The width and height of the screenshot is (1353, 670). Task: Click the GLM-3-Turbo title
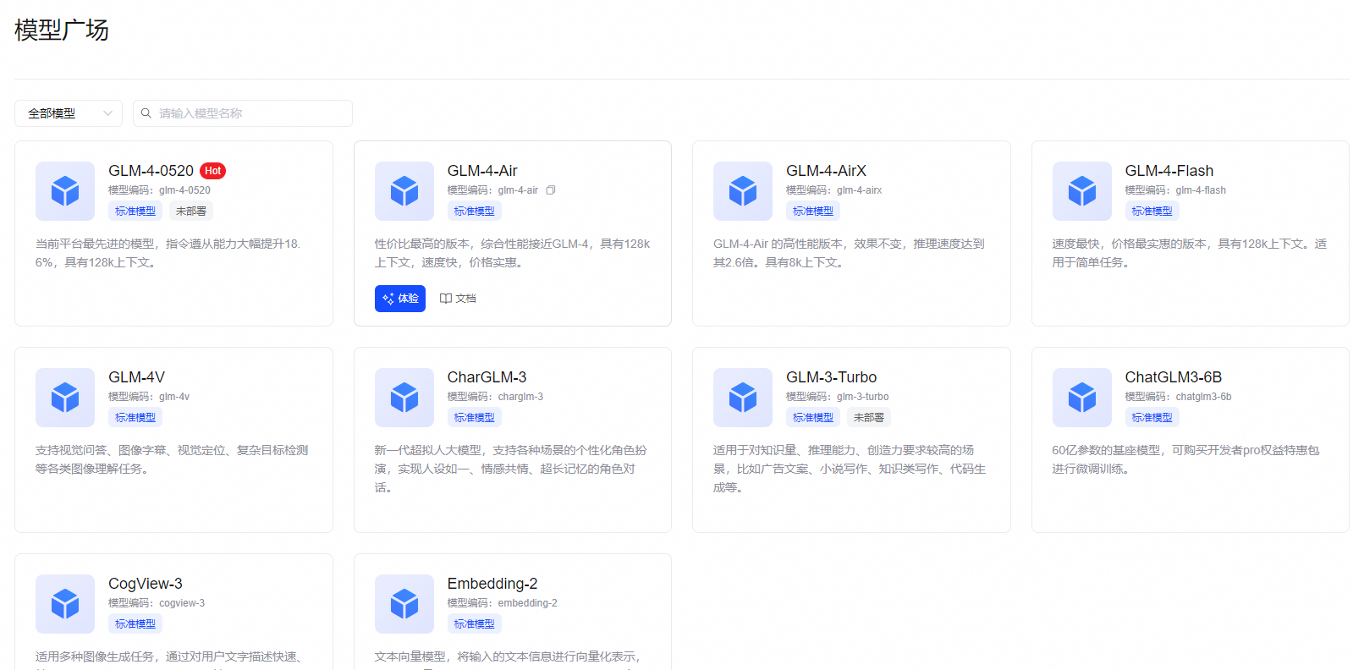(831, 377)
